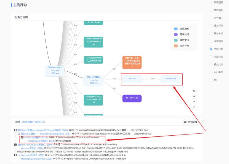
Task: Click the graph refresh/reset icon
Action: pos(195,91)
